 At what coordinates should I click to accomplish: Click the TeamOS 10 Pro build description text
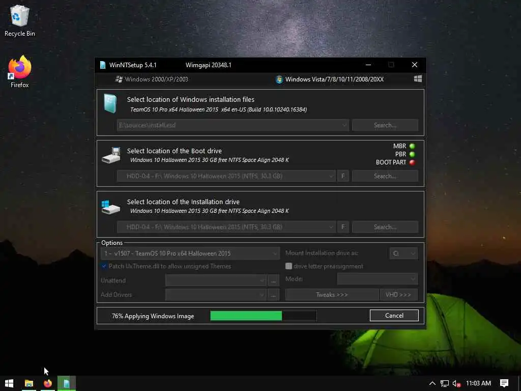click(x=218, y=109)
